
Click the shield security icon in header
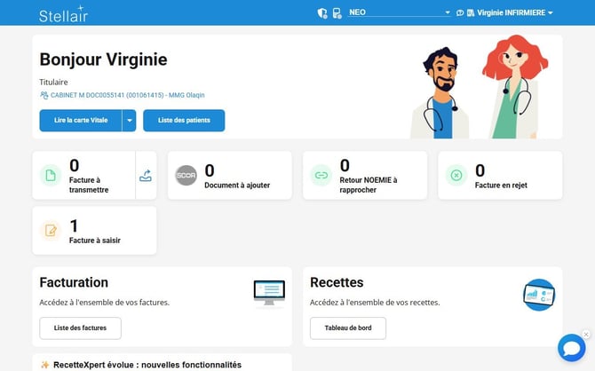[322, 12]
